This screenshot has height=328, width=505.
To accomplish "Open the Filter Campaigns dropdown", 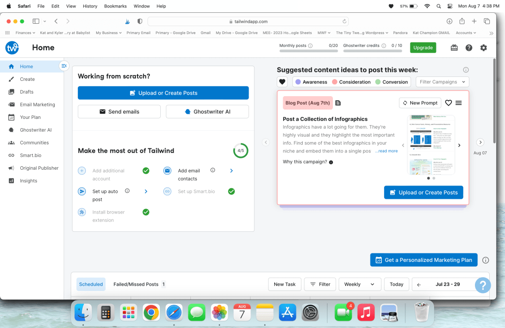I will pos(442,82).
